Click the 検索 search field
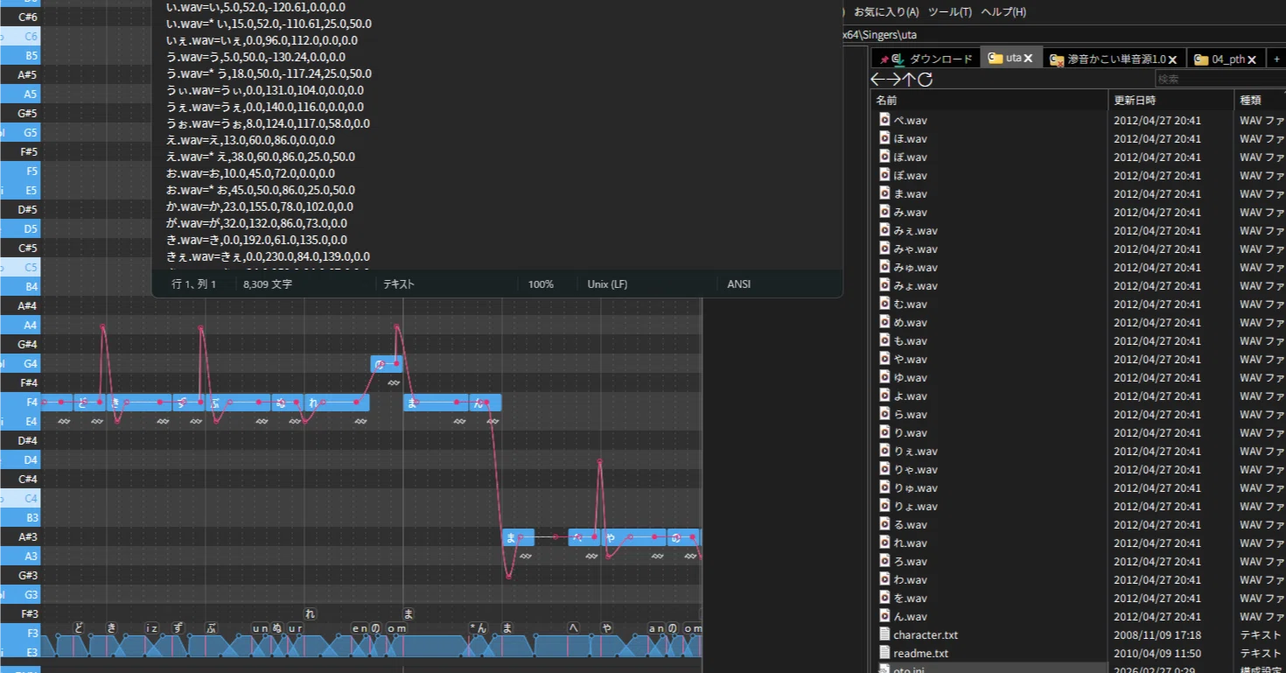The image size is (1286, 673). tap(1220, 79)
